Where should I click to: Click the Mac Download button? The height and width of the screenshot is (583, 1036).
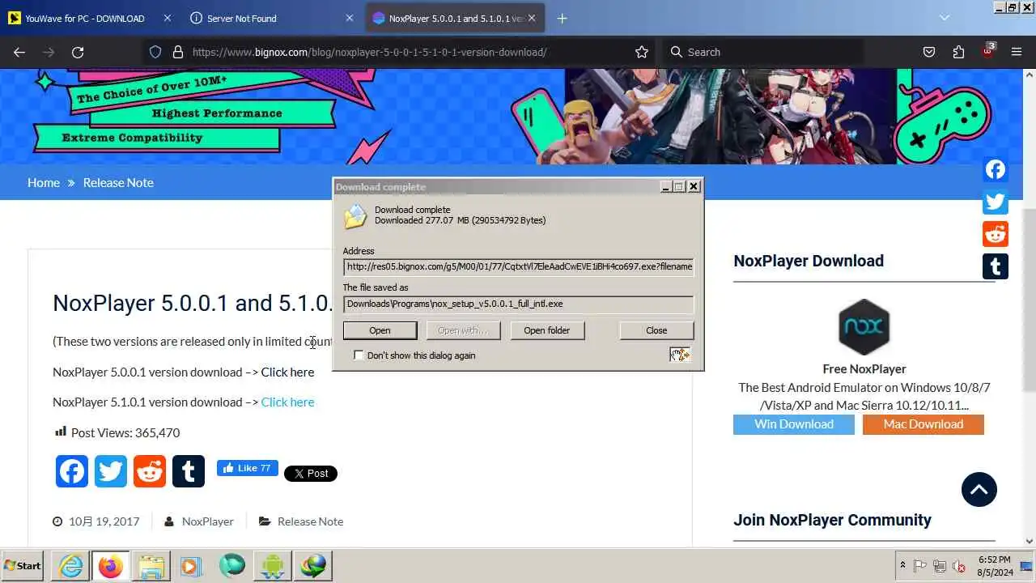pyautogui.click(x=923, y=424)
